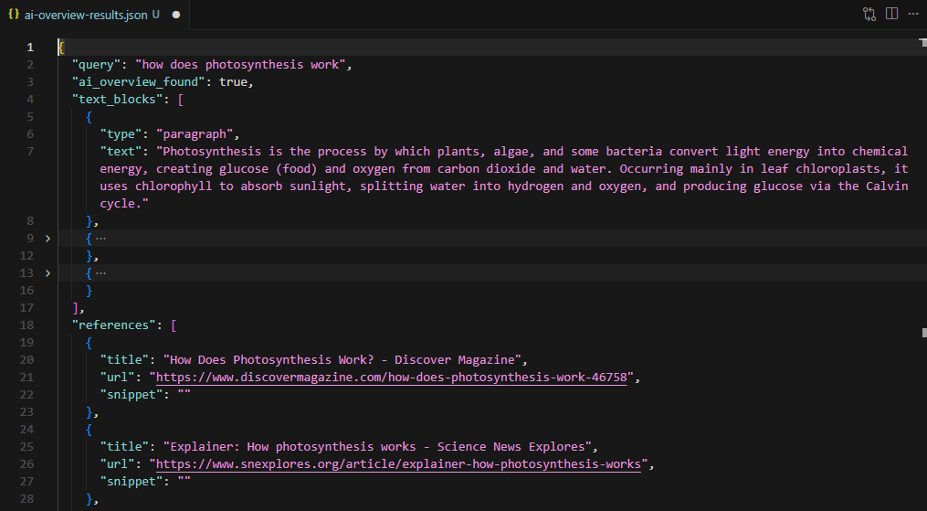Click the Discover Magazine title string

point(342,359)
